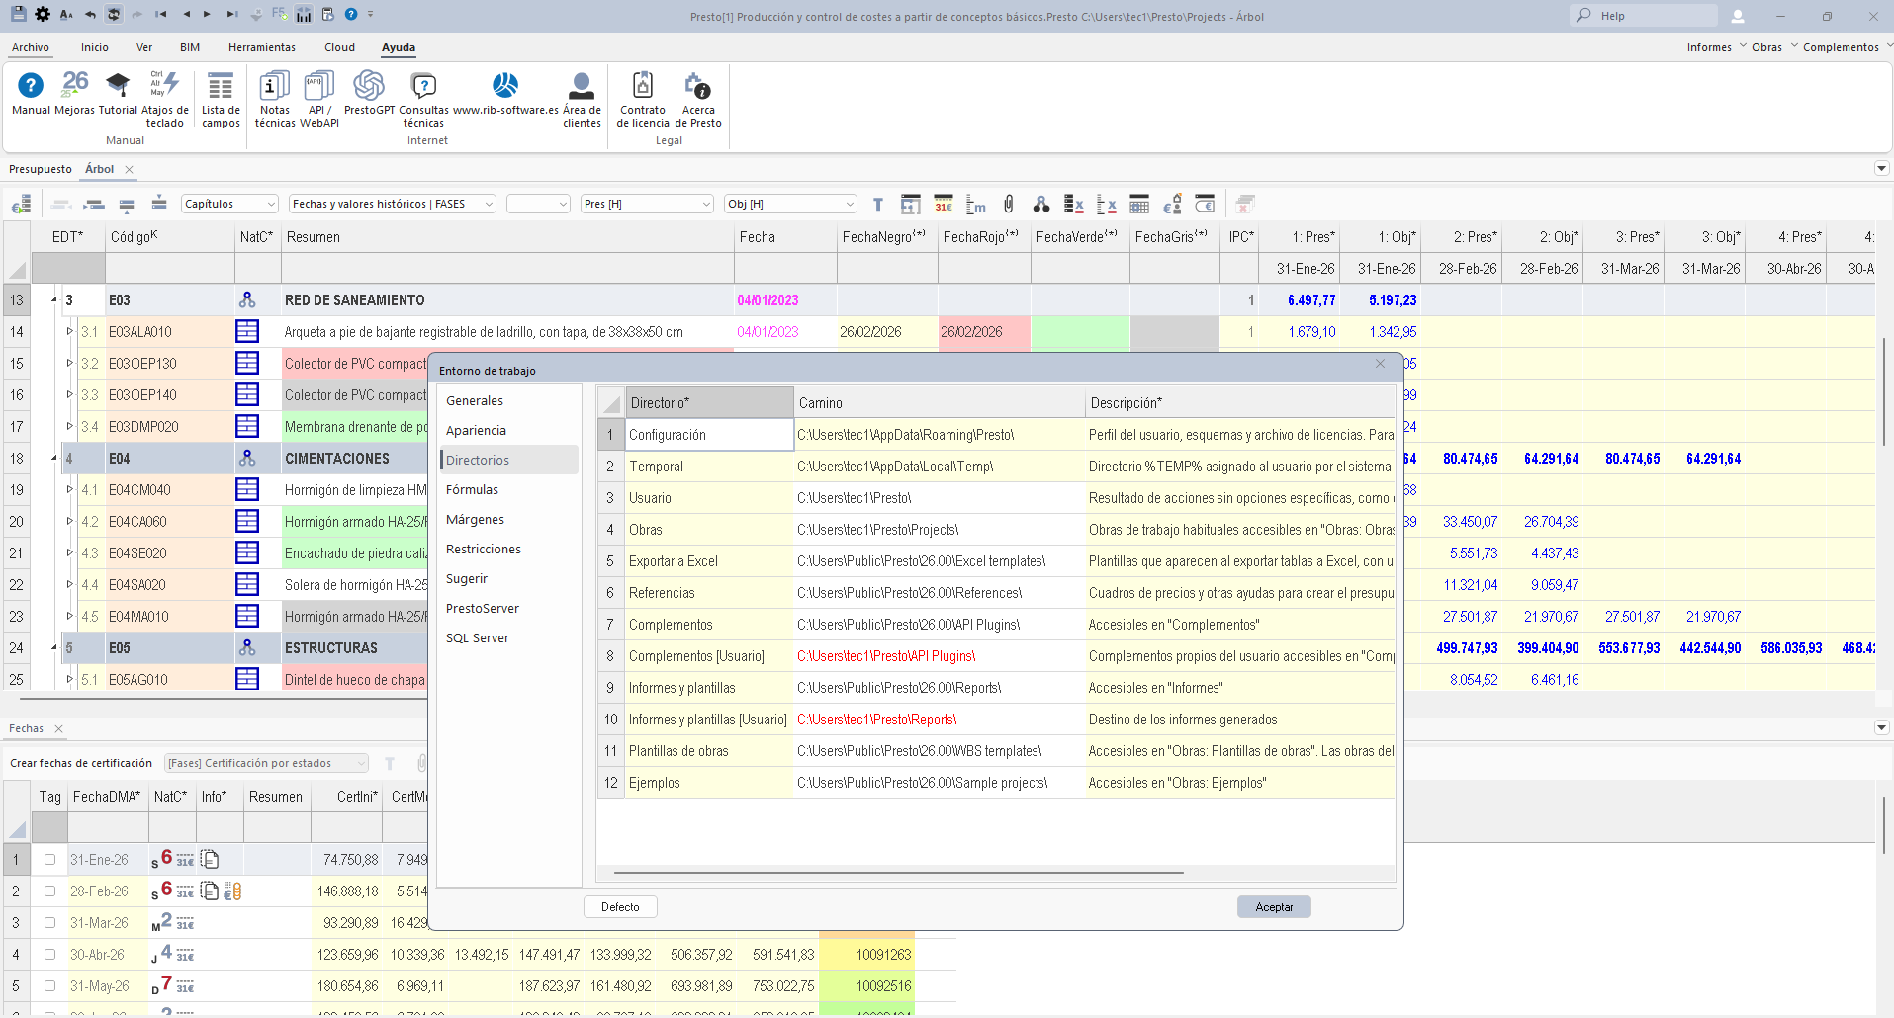Switch to the Herramientas ribbon tab
This screenshot has height=1018, width=1894.
pos(261,47)
